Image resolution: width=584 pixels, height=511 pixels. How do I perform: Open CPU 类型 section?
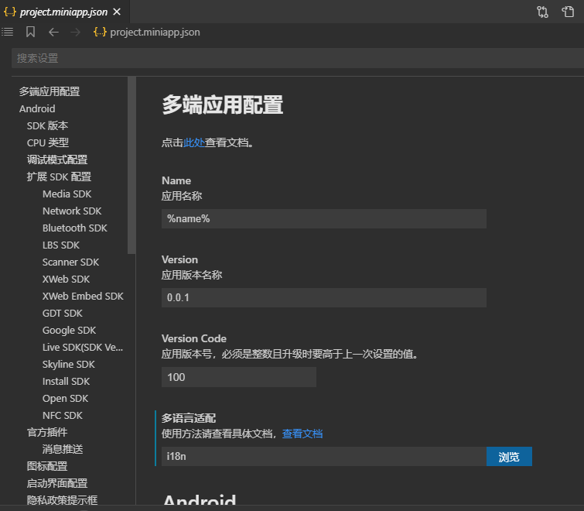(48, 142)
